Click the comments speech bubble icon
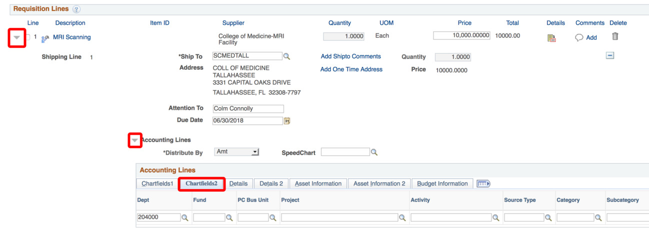The width and height of the screenshot is (649, 242). tap(579, 37)
